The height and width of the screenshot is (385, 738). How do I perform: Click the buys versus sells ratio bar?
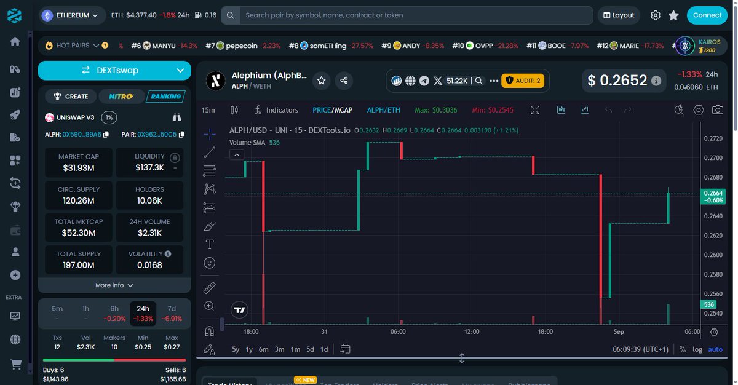pos(114,360)
